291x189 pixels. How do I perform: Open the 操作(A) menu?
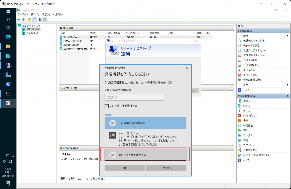click(35, 14)
